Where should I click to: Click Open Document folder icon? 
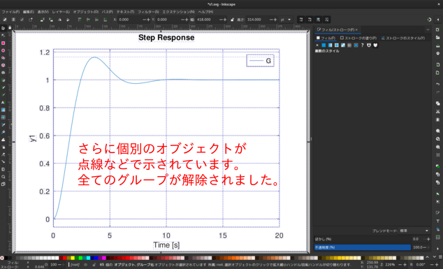(437, 37)
